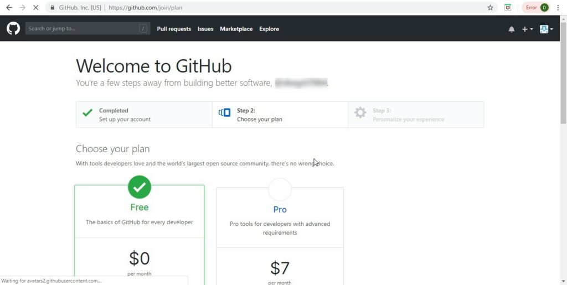The height and width of the screenshot is (285, 567).
Task: Open Explore in navigation
Action: 269,29
